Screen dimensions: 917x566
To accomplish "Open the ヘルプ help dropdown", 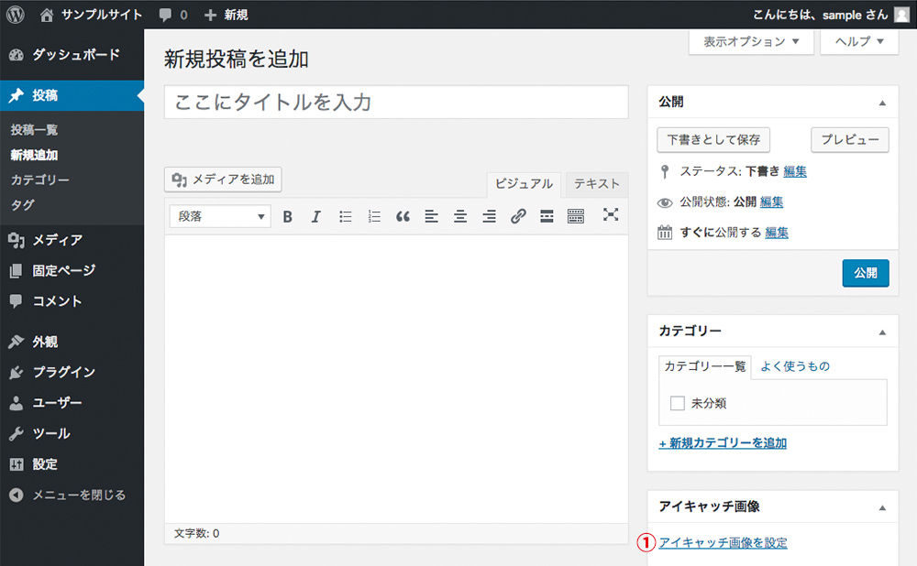I will coord(858,41).
